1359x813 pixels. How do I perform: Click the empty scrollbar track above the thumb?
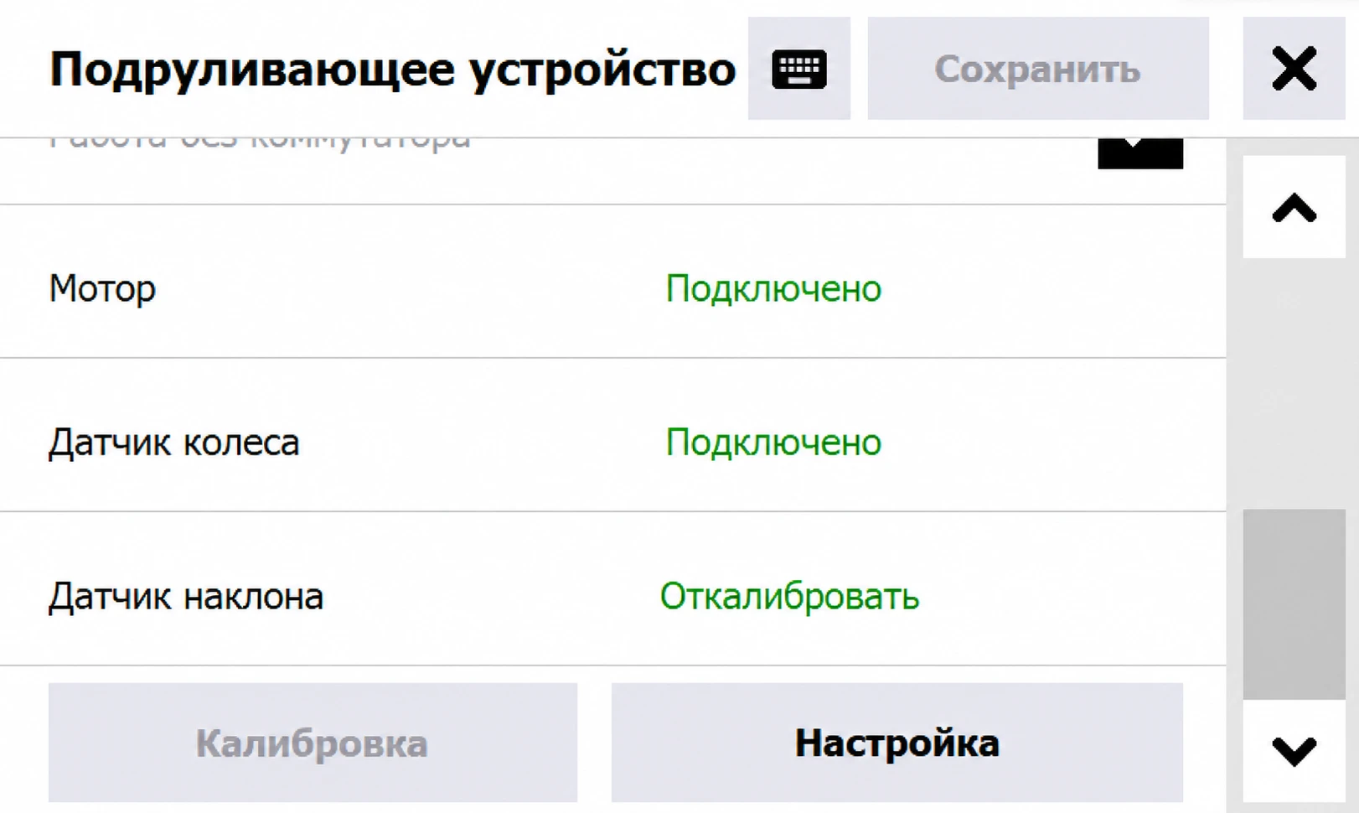pos(1294,383)
